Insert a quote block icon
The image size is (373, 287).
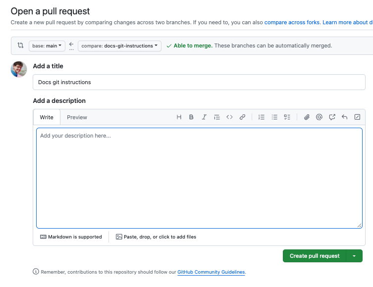[216, 117]
